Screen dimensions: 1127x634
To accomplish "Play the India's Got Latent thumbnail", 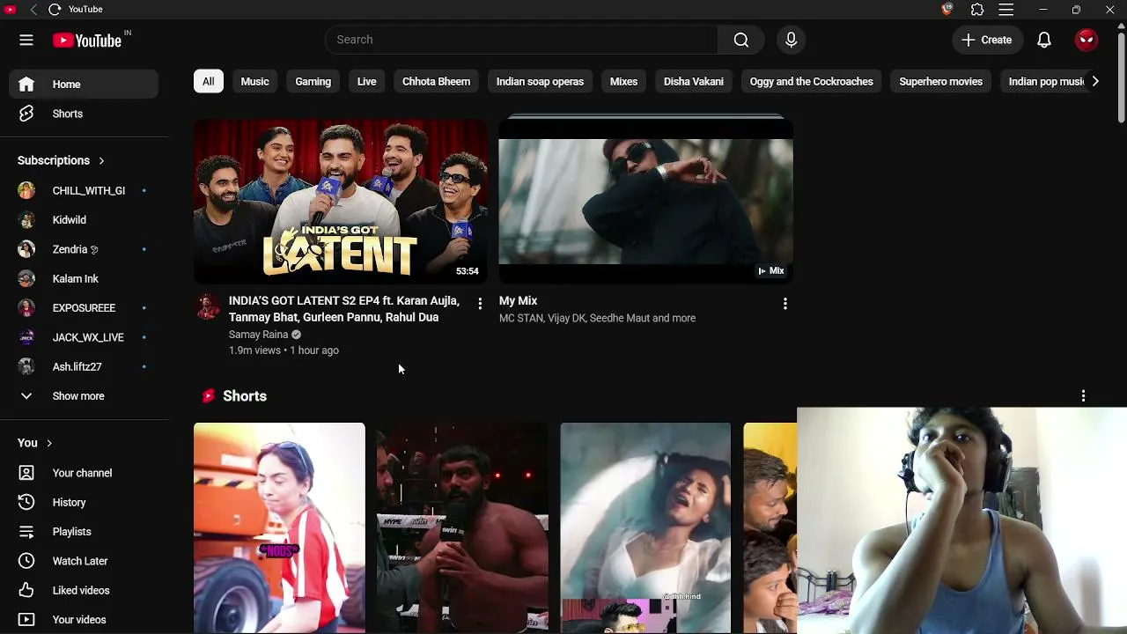I will [341, 201].
